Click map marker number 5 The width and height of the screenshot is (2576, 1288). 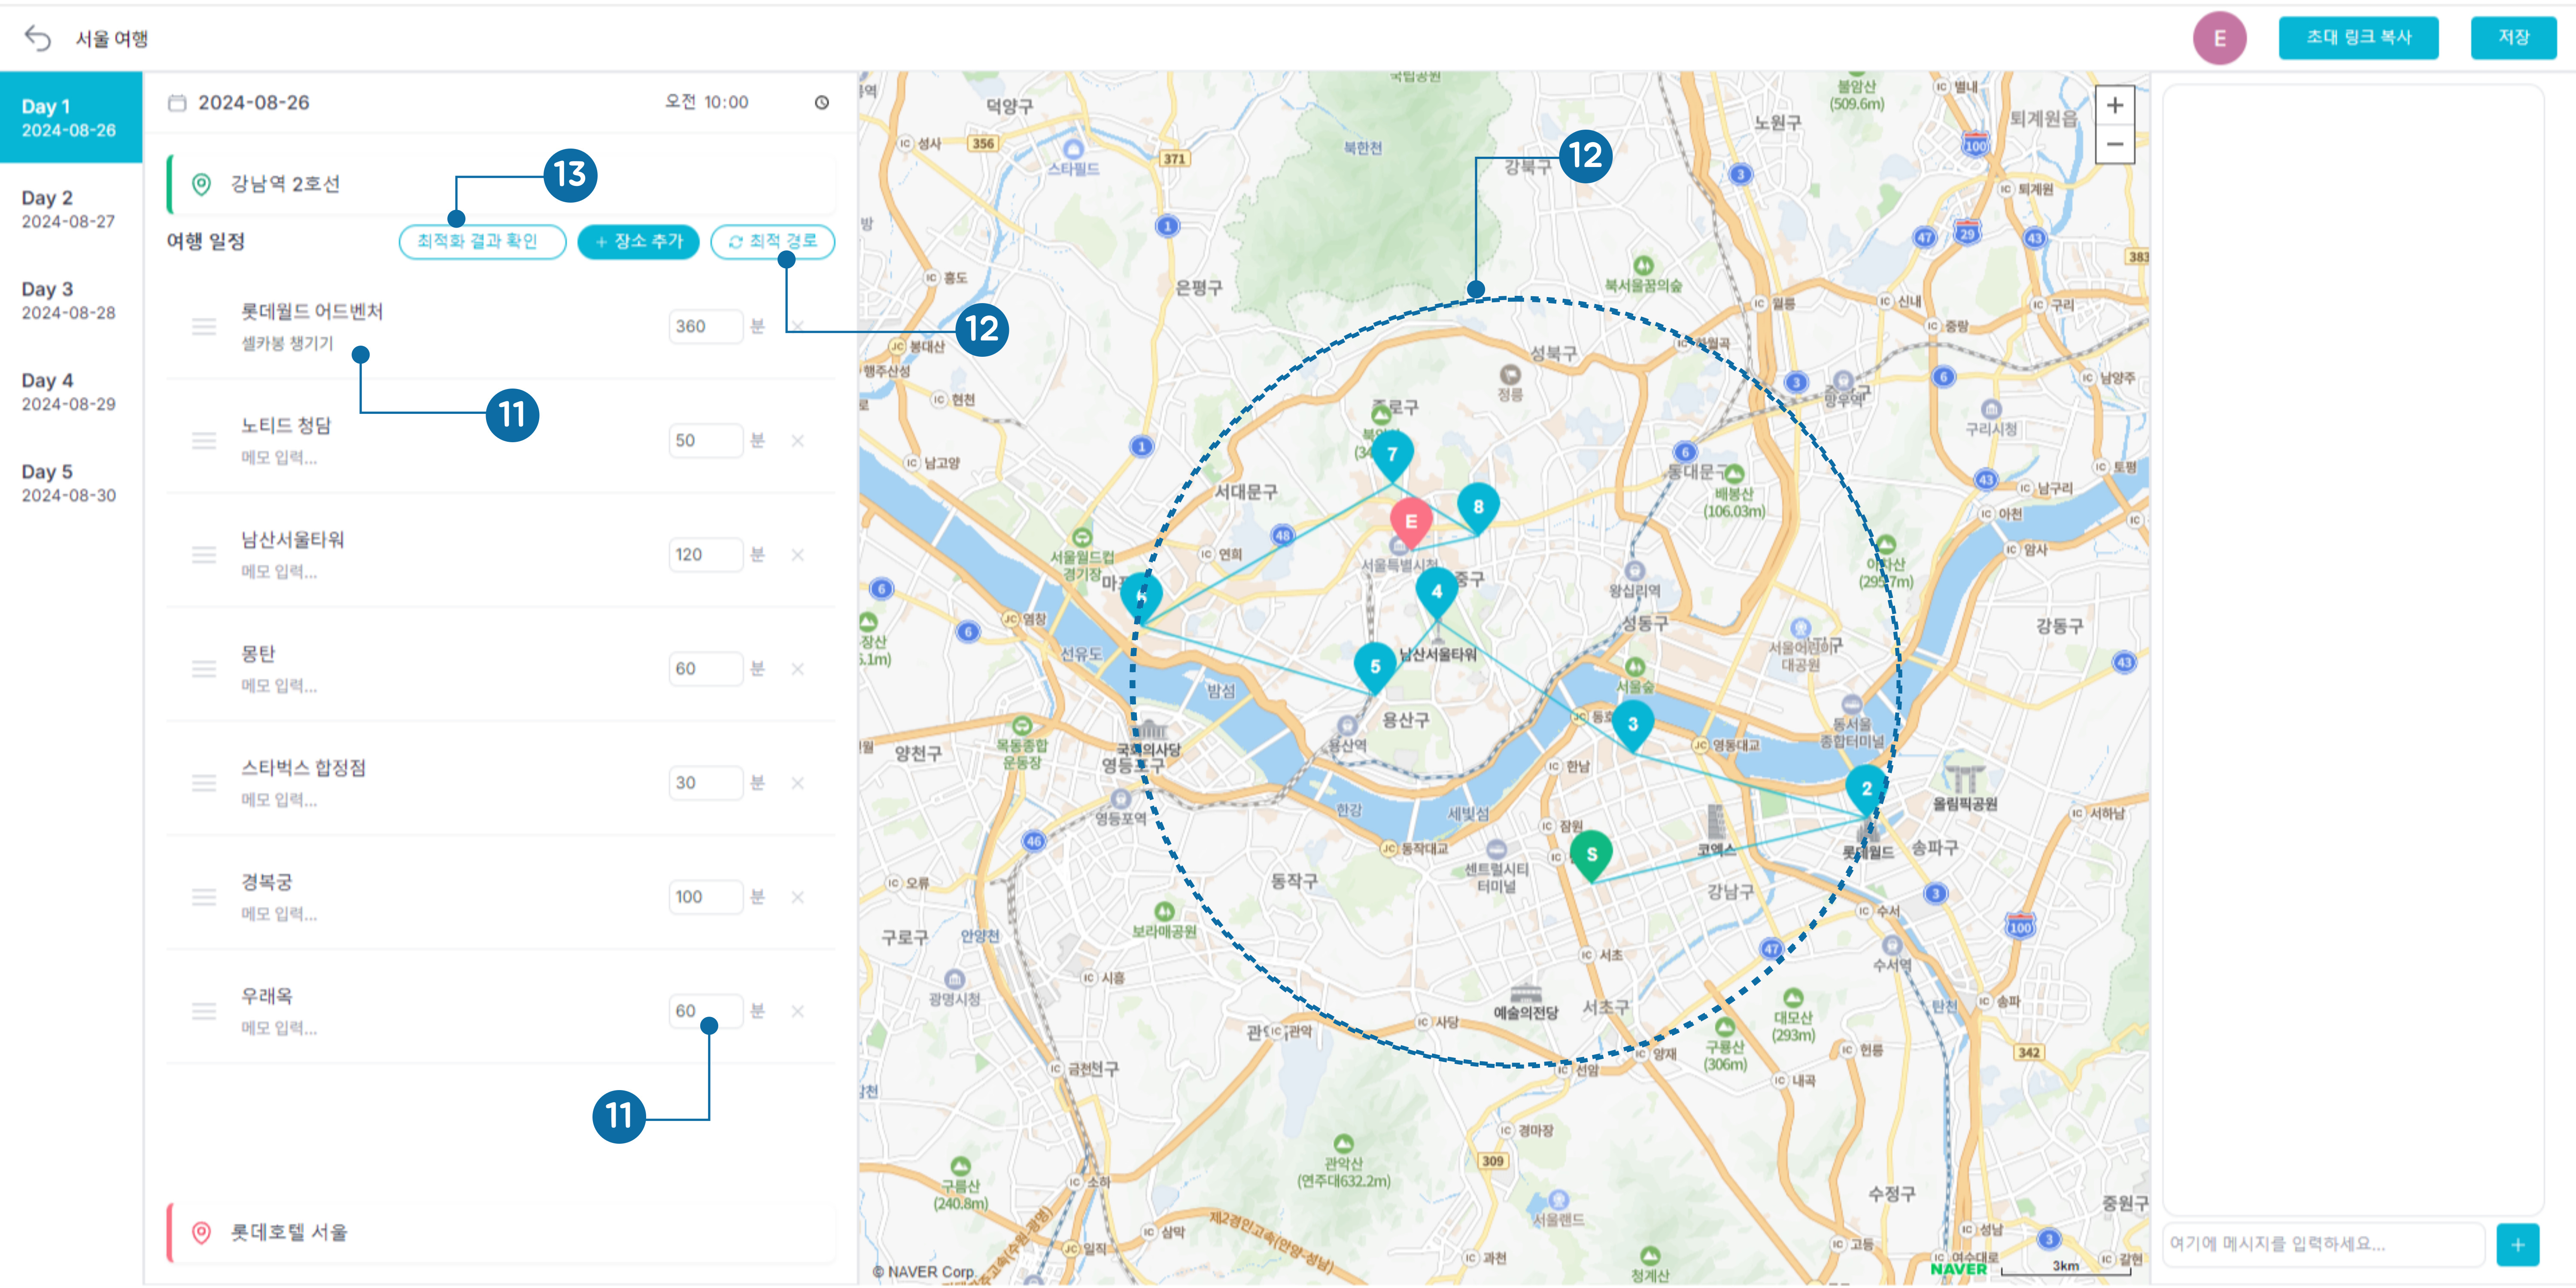point(1375,668)
